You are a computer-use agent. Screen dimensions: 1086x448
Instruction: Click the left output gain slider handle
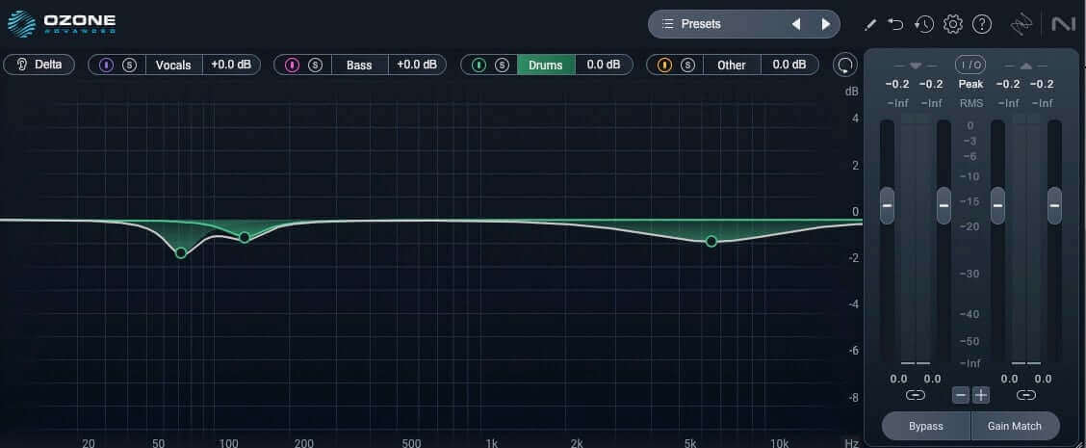[x=998, y=205]
